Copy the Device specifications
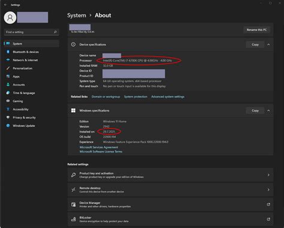The width and height of the screenshot is (284, 228). [x=255, y=45]
